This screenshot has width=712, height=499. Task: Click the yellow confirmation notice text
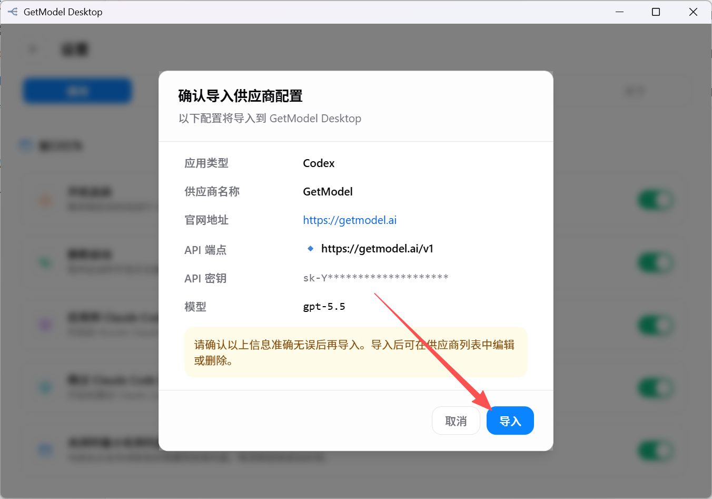(x=354, y=353)
